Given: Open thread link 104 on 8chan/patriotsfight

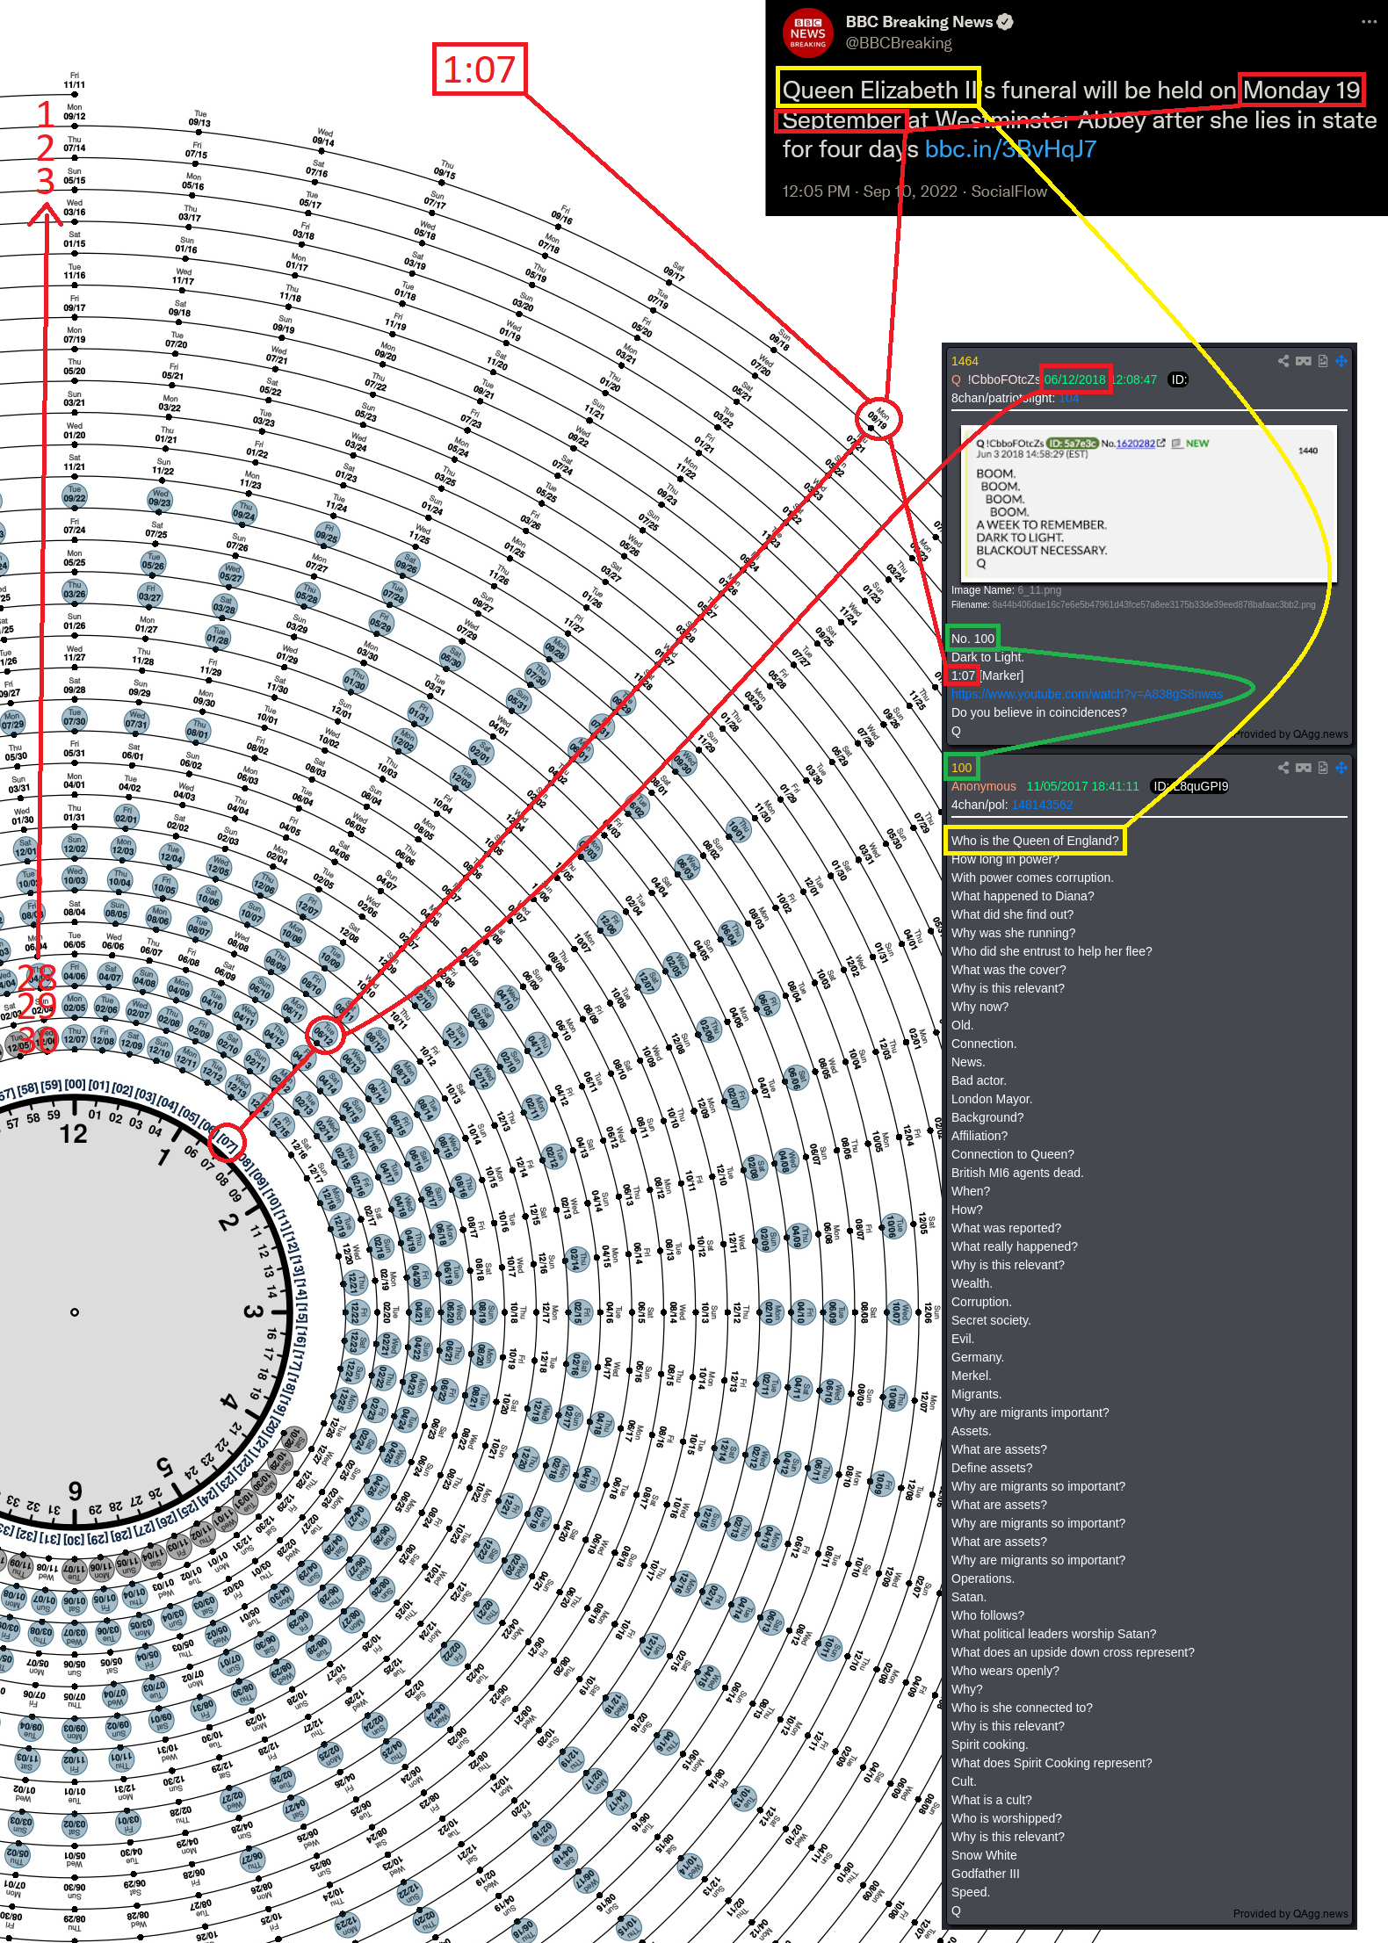Looking at the screenshot, I should (1068, 398).
